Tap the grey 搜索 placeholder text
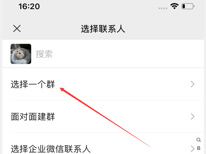 tap(44, 54)
